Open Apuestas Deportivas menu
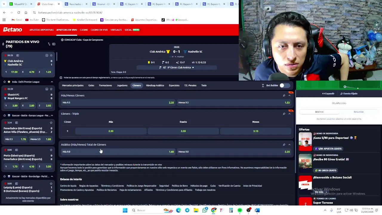This screenshot has width=382, height=215. [41, 30]
